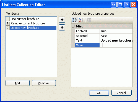138x102 pixels.
Task: Confirm changes with OK
Action: [99, 93]
